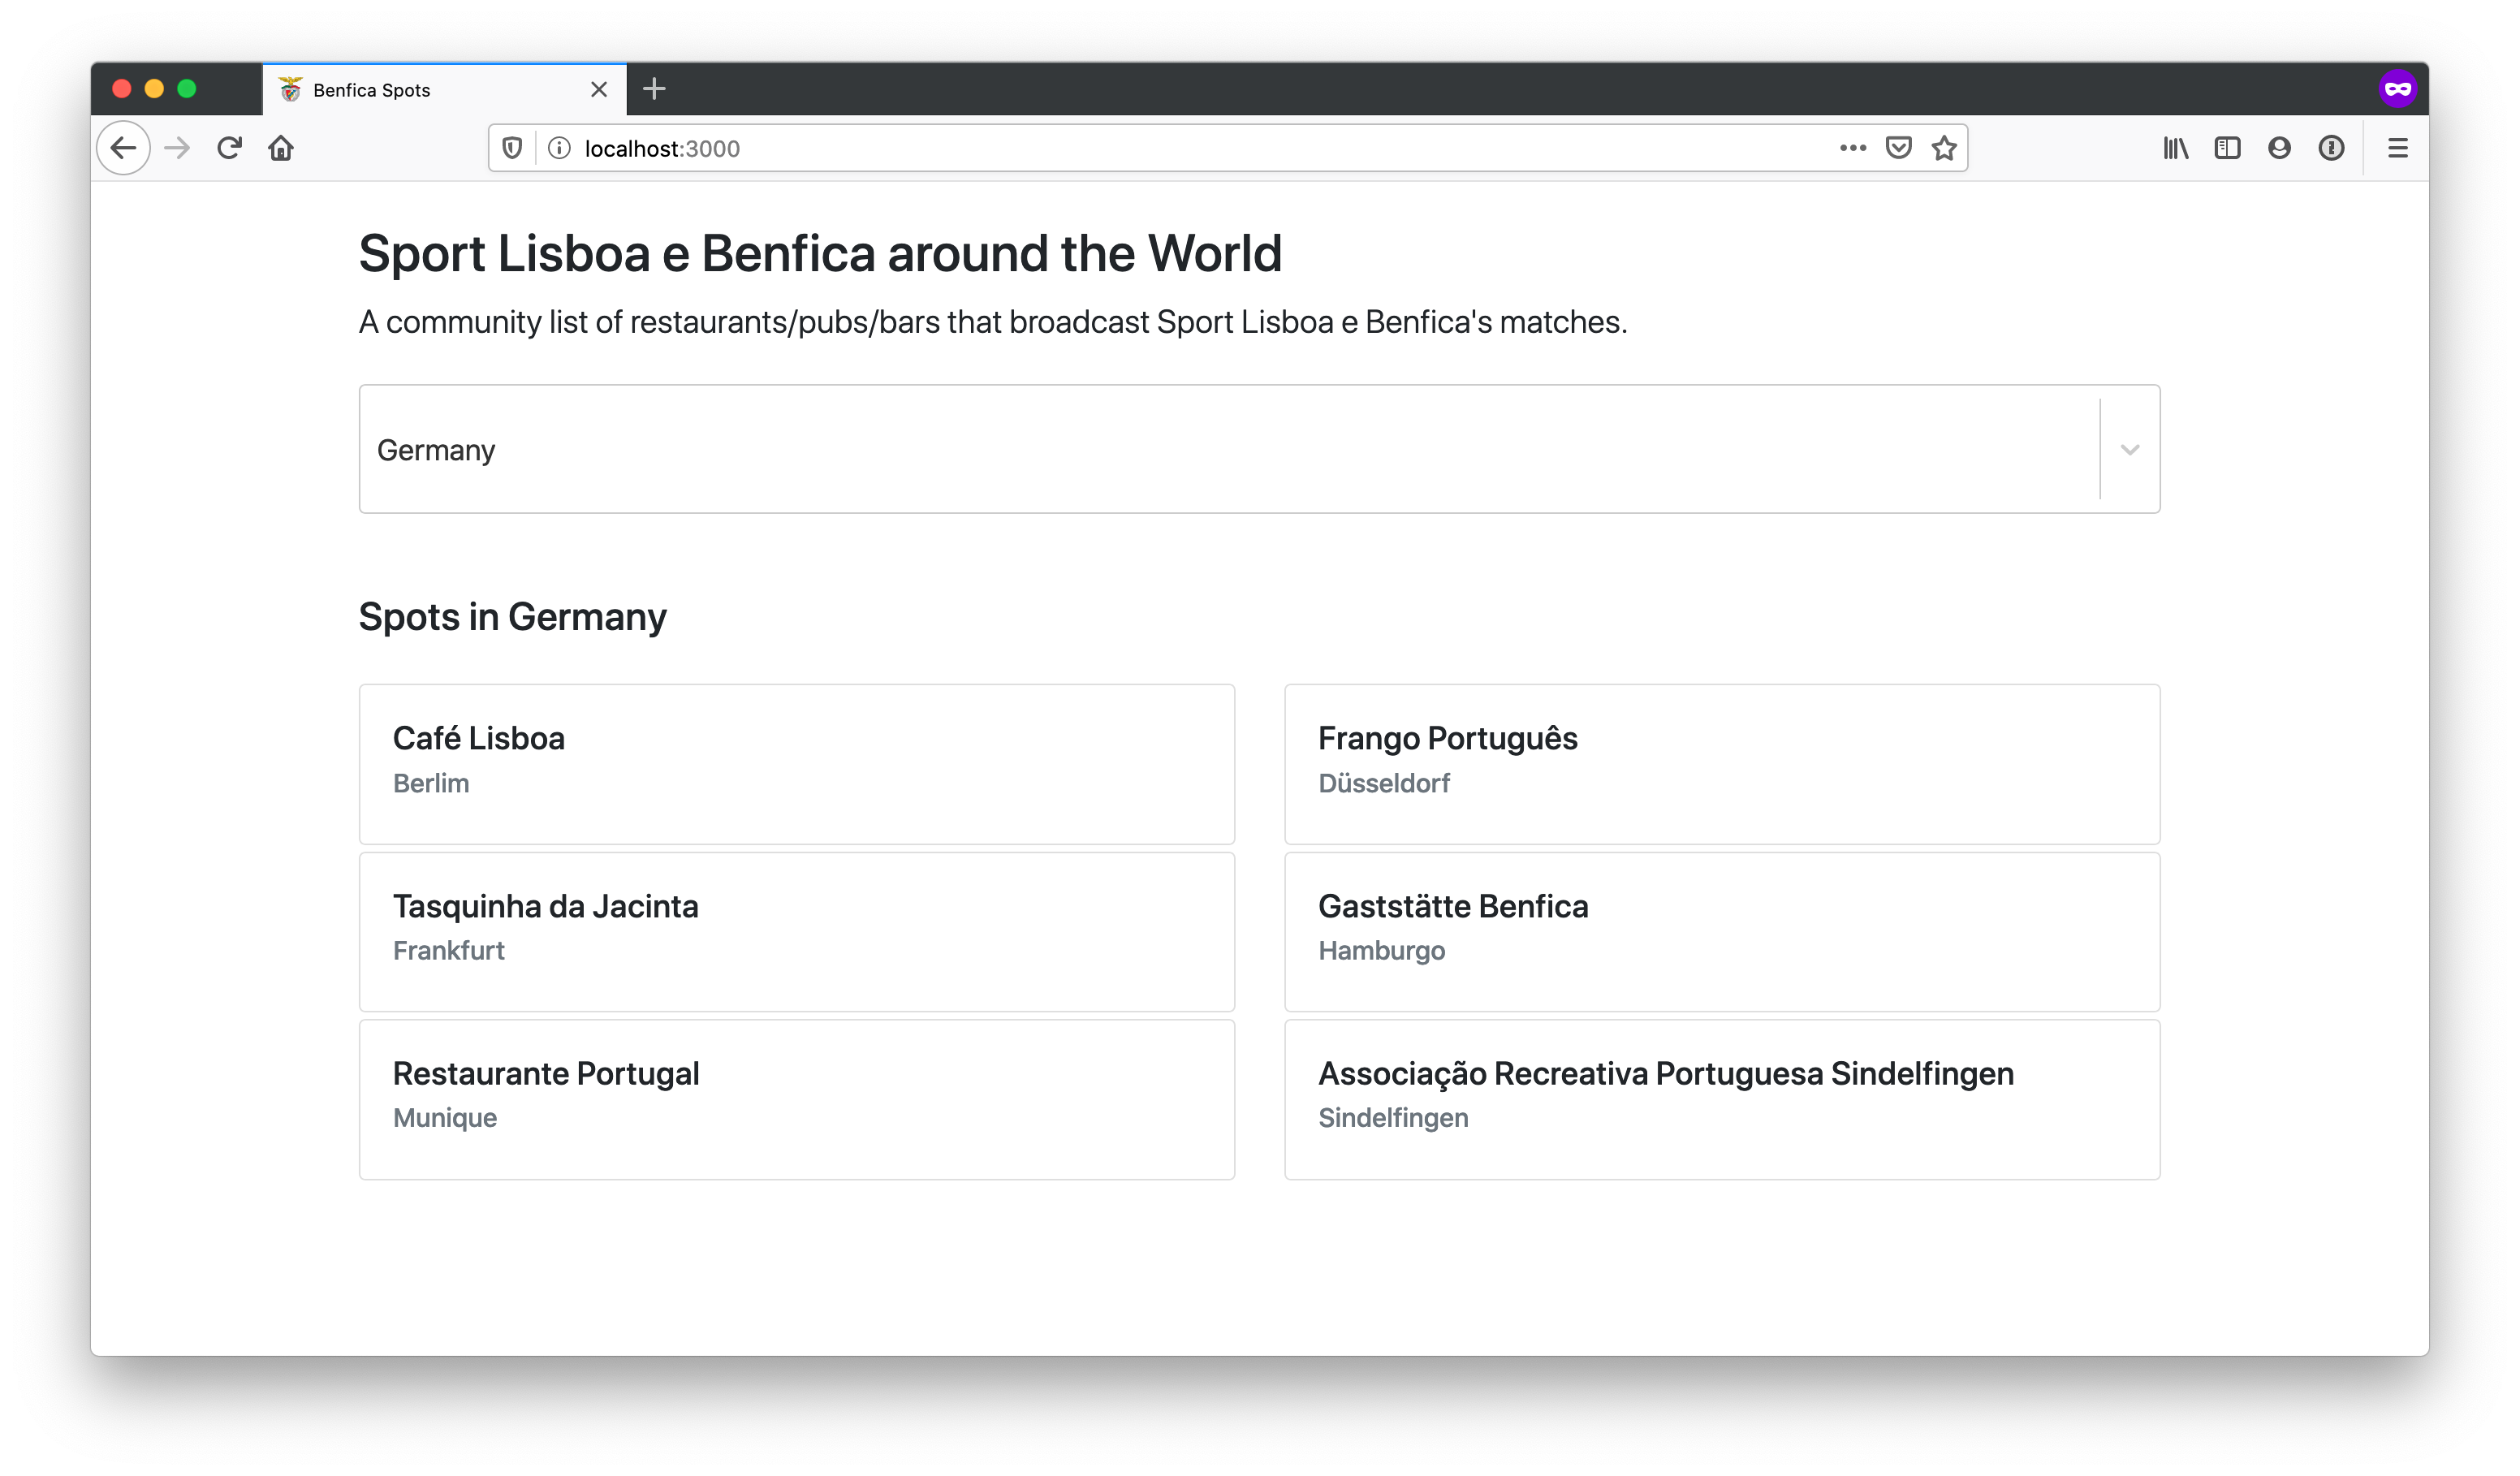Toggle the sidebar view icon

tap(2227, 148)
